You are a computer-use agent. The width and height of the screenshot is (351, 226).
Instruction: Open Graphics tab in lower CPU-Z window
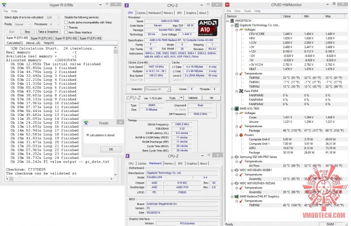point(192,164)
